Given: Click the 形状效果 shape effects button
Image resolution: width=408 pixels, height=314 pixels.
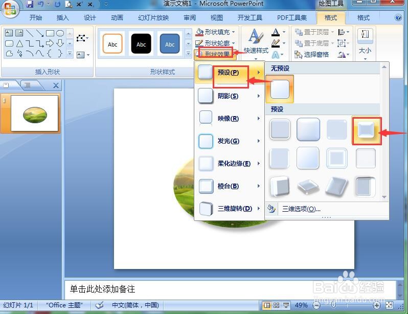Looking at the screenshot, I should [215, 54].
